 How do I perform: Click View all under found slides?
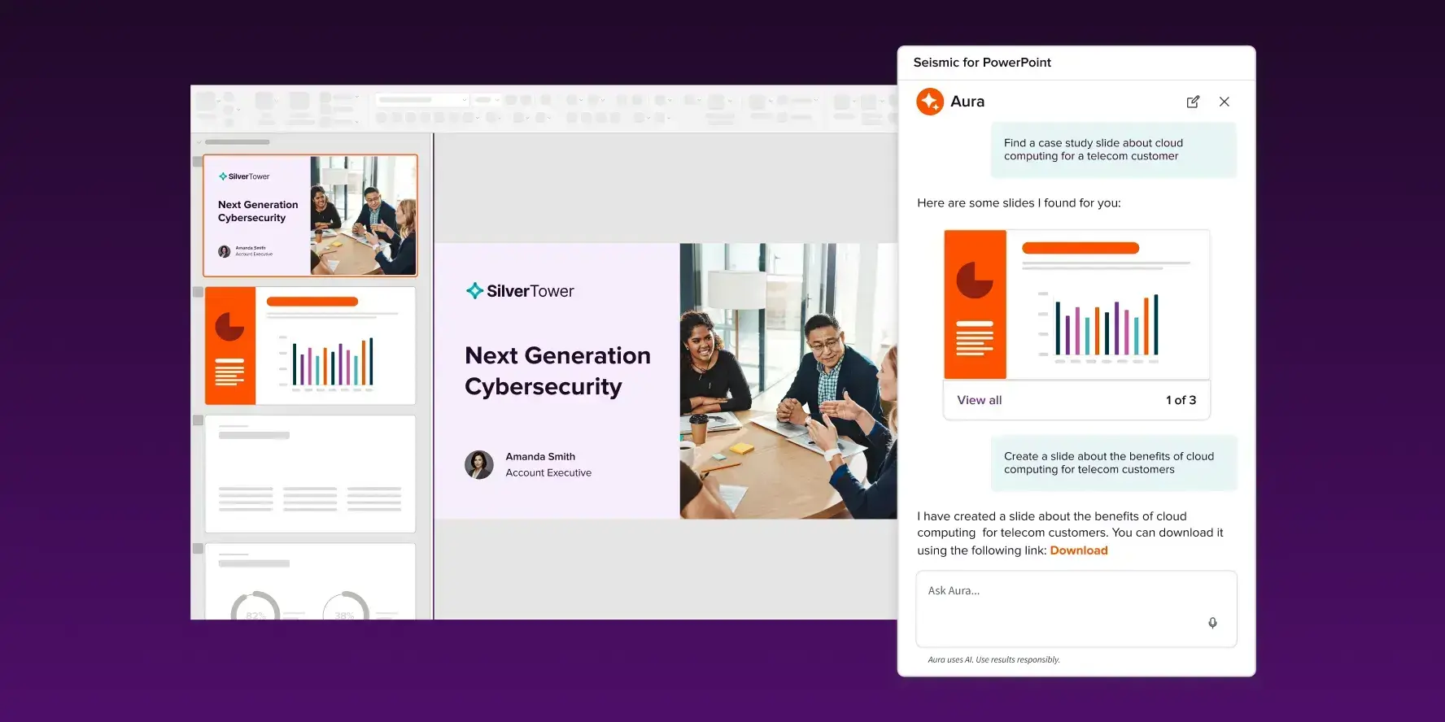click(x=979, y=400)
